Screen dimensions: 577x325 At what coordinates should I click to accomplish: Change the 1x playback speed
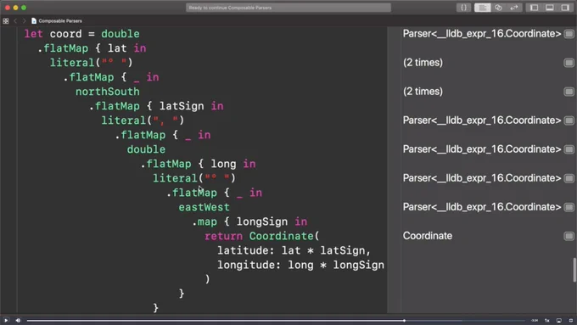point(546,321)
